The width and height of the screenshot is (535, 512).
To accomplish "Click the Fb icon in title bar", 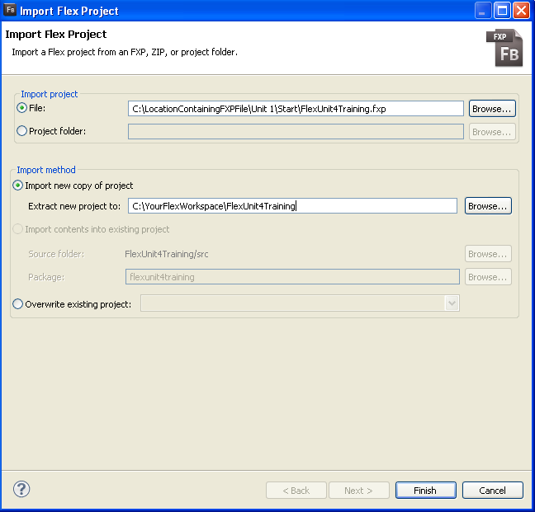I will 12,11.
